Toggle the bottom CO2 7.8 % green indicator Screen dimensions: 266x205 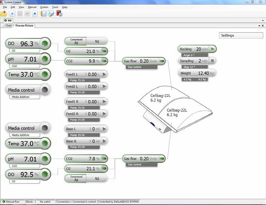pos(104,159)
